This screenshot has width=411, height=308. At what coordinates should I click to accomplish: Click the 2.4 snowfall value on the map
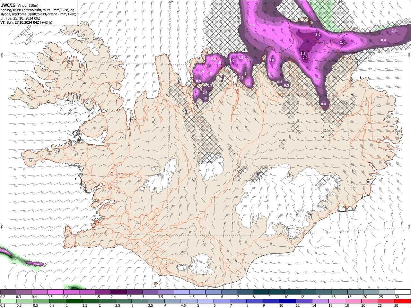[342, 42]
